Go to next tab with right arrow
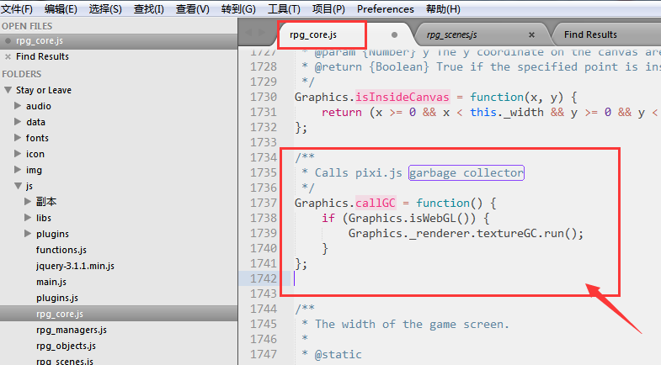 [x=262, y=33]
